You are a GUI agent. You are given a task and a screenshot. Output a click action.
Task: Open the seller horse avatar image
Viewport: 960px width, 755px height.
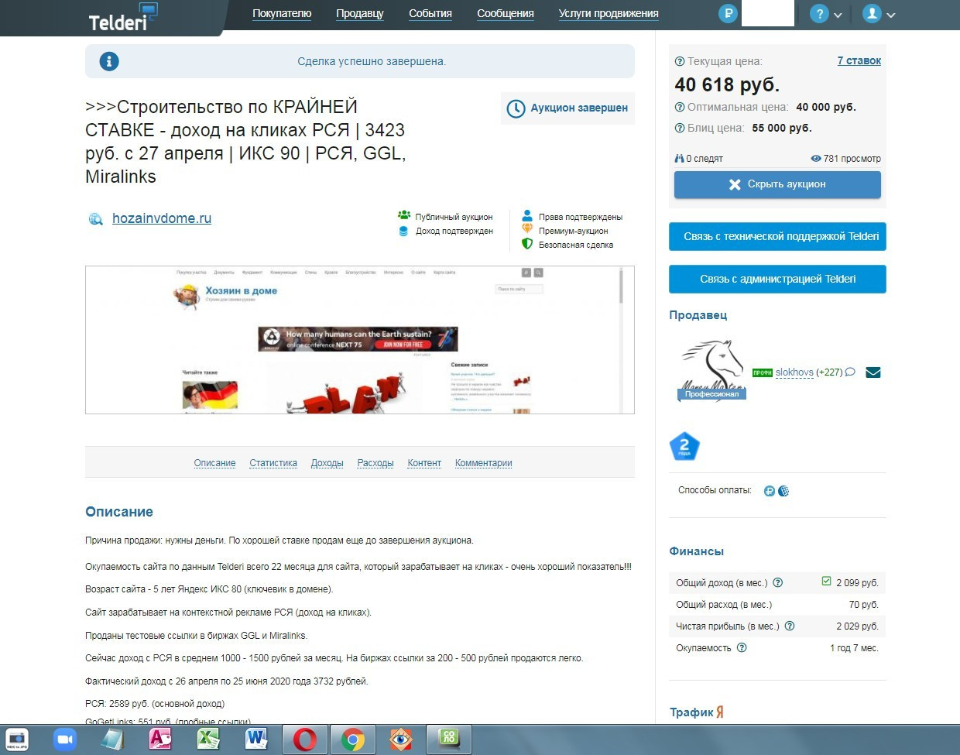712,369
